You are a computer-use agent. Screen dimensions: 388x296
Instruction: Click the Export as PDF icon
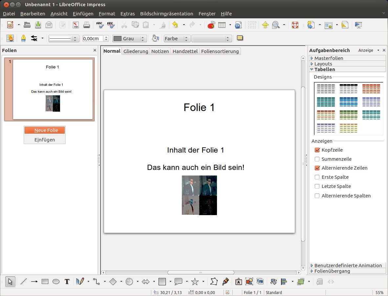coord(75,25)
